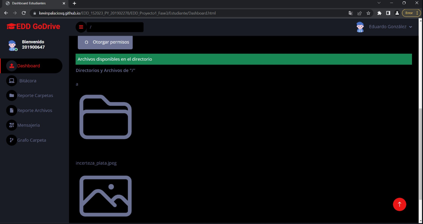The image size is (423, 224).
Task: Bookmark this page with the star icon
Action: coord(368,13)
